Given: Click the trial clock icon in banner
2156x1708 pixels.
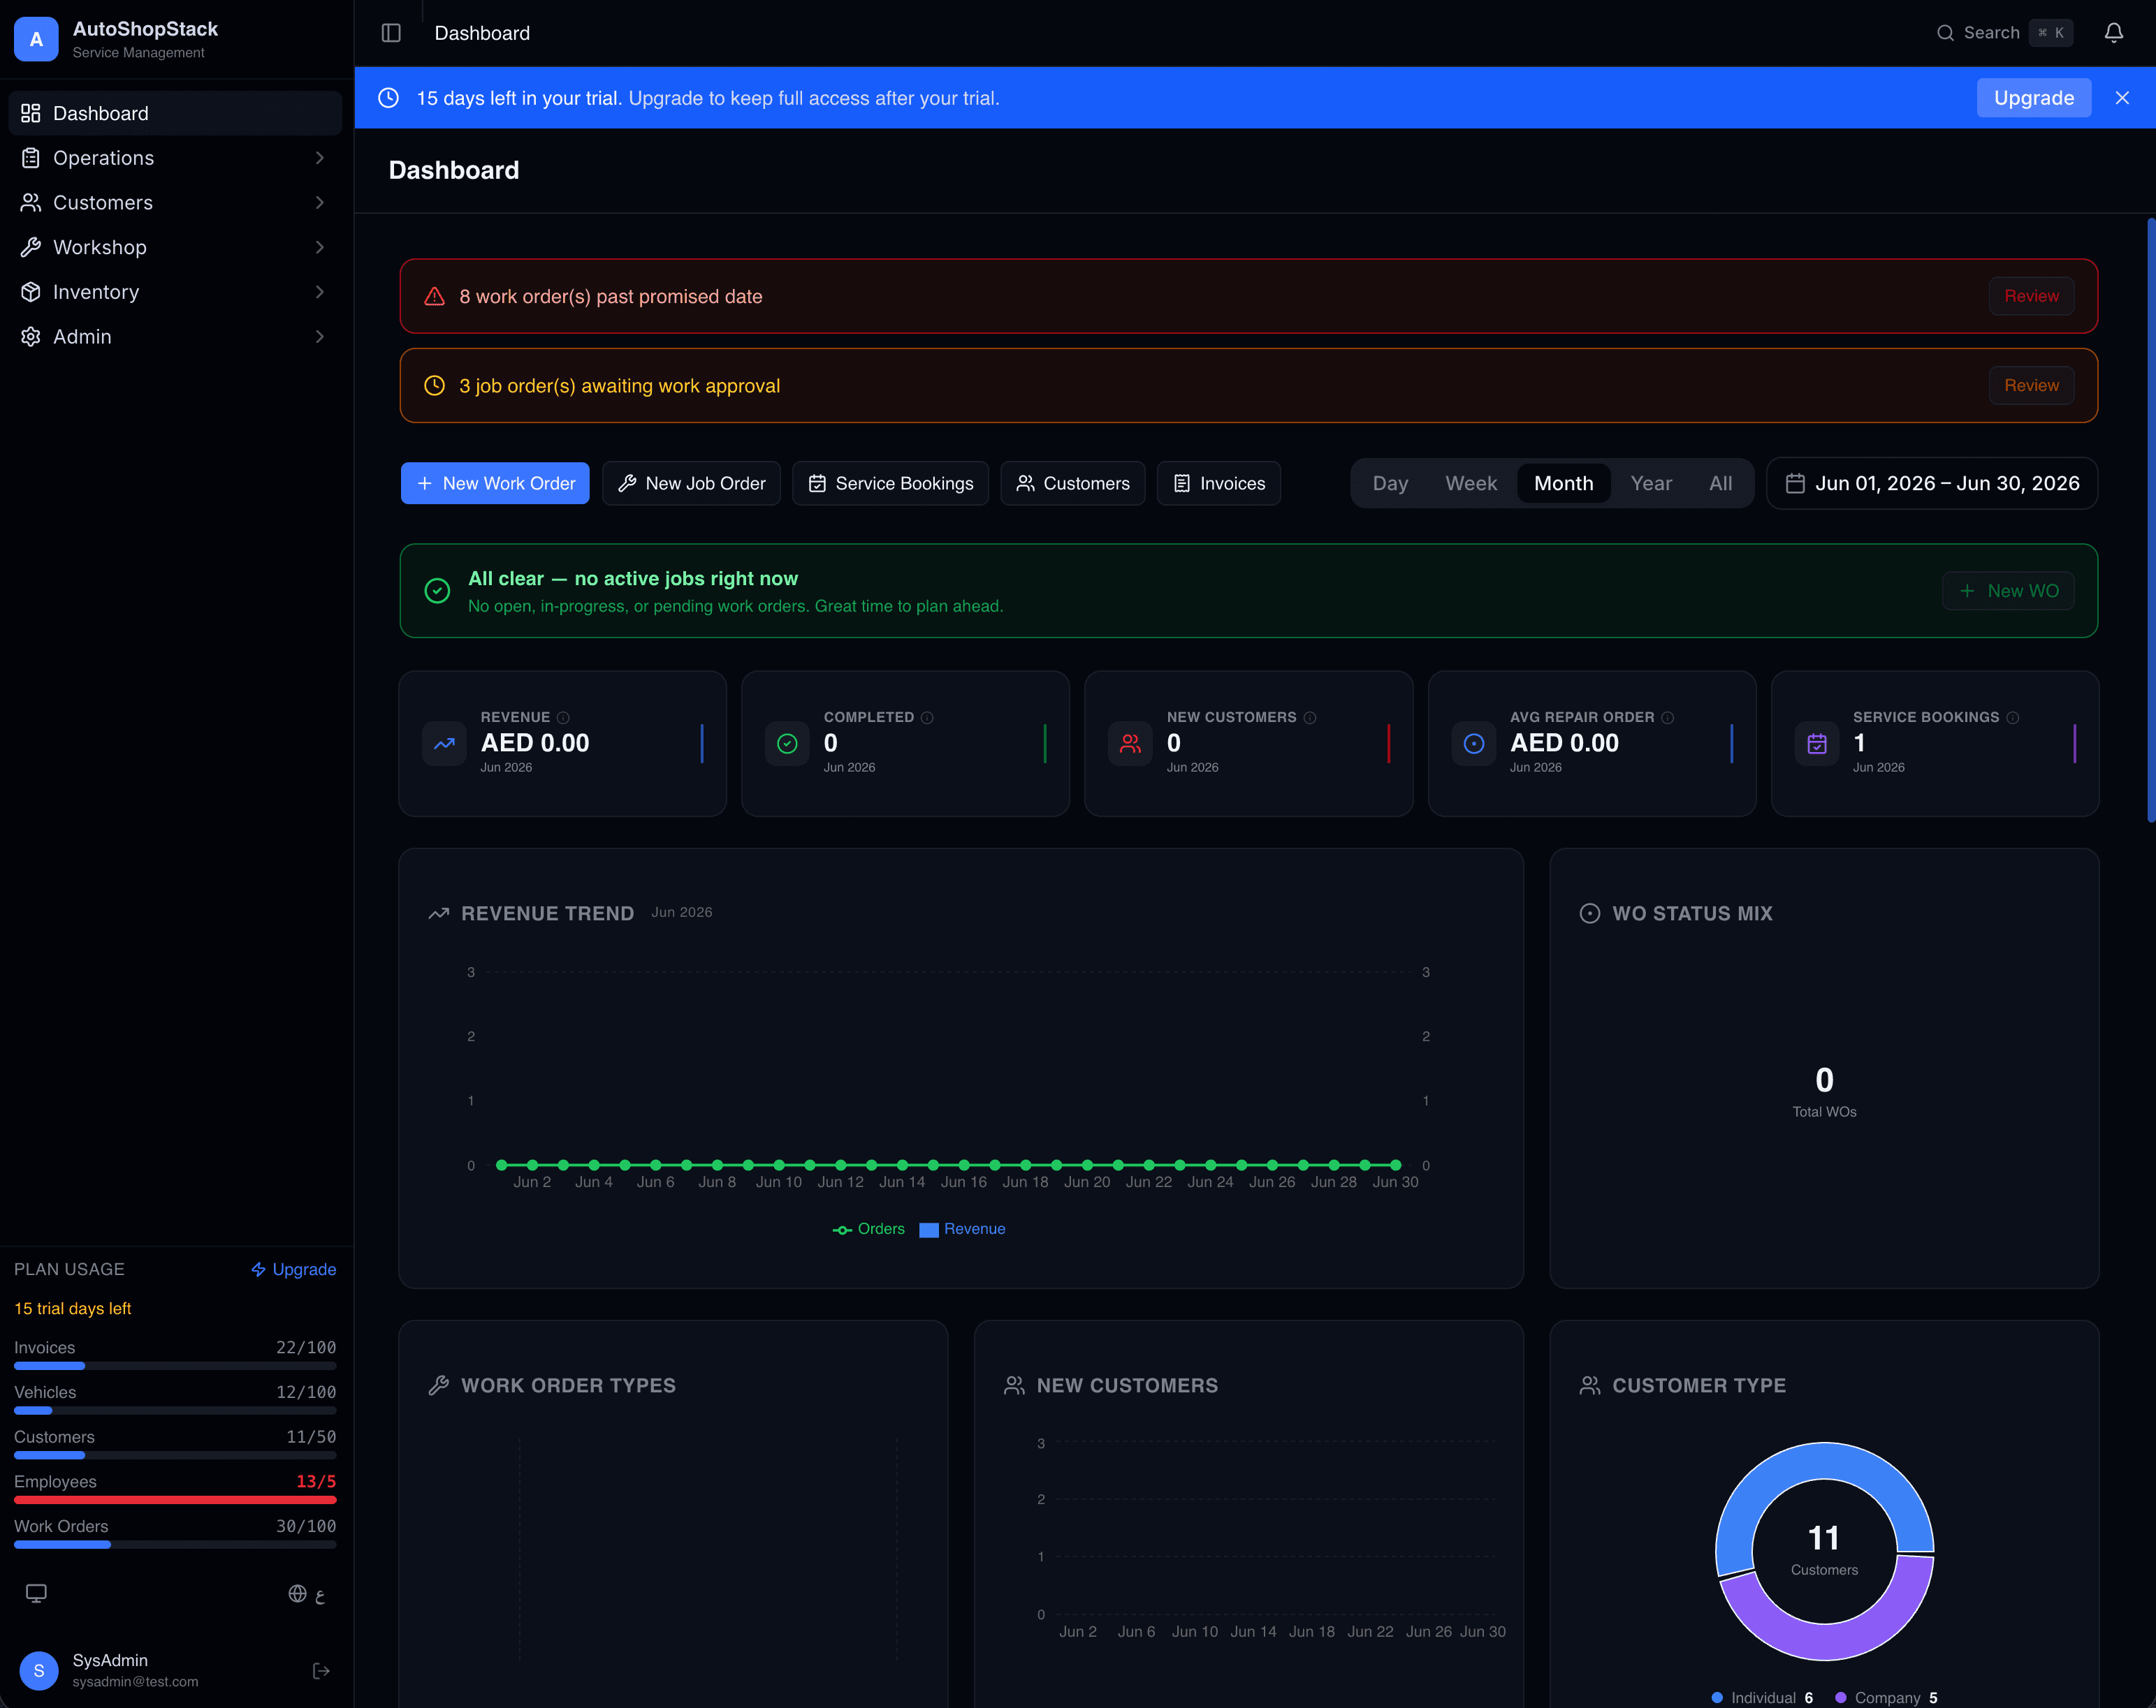Looking at the screenshot, I should (389, 98).
